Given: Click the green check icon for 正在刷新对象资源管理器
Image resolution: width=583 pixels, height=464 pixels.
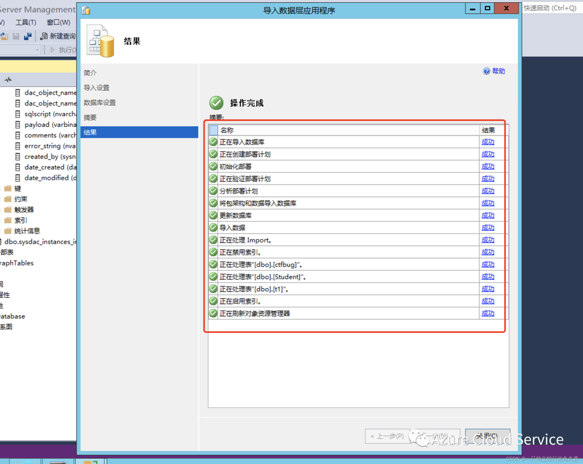Looking at the screenshot, I should pos(213,313).
